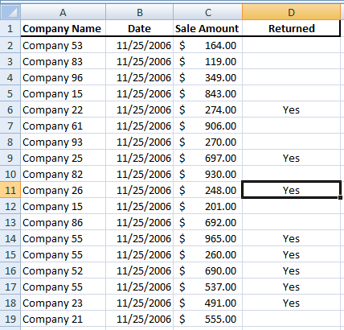This screenshot has width=344, height=330.
Task: Select the Yes cell in row 6
Action: (291, 109)
